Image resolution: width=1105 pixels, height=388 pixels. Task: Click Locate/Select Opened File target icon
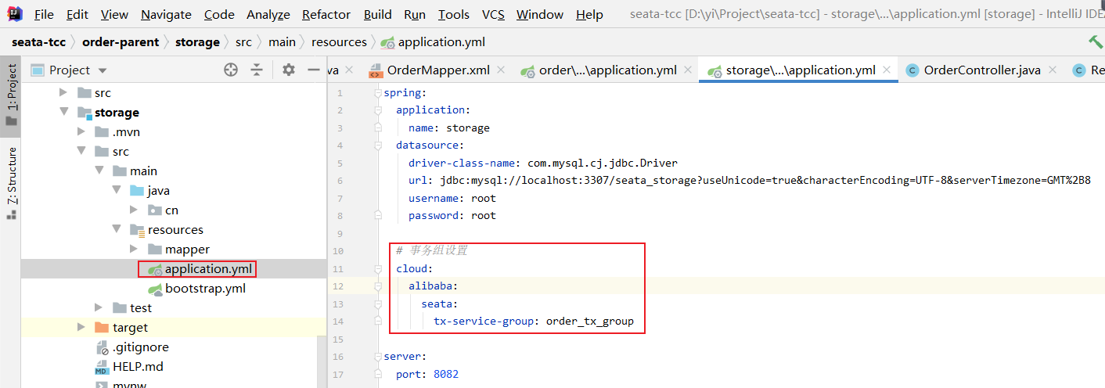pos(231,70)
